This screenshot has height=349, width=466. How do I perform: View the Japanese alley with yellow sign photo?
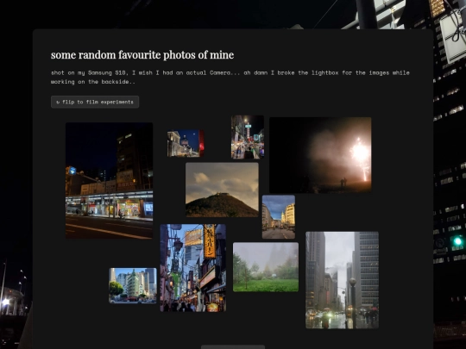tap(193, 268)
